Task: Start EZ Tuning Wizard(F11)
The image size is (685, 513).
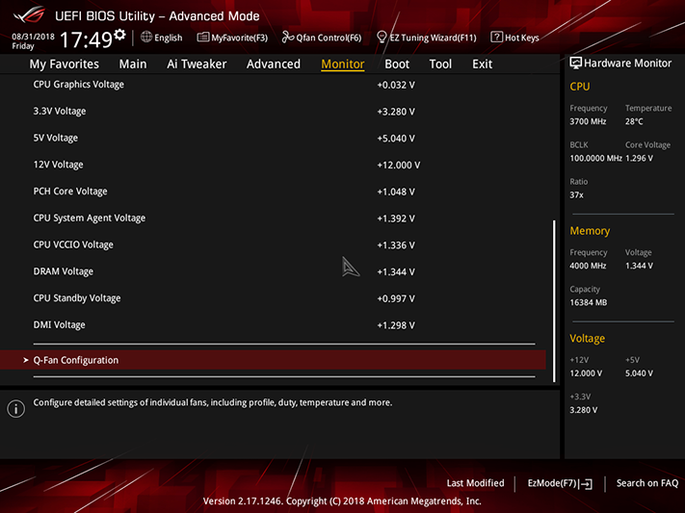Action: (433, 38)
